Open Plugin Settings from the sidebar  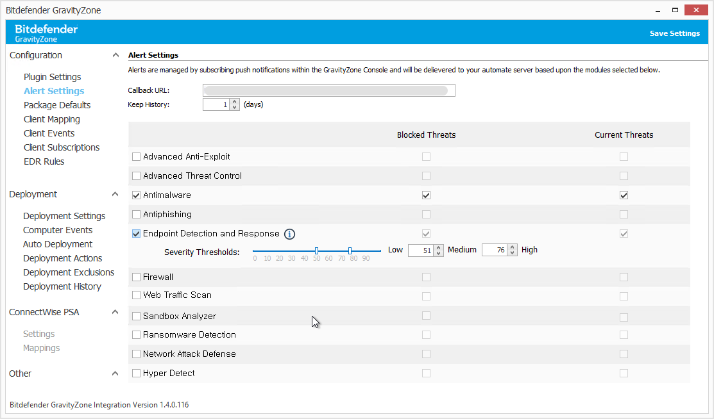(x=51, y=77)
